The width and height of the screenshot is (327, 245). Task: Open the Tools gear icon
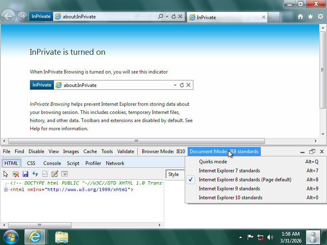coord(320,16)
